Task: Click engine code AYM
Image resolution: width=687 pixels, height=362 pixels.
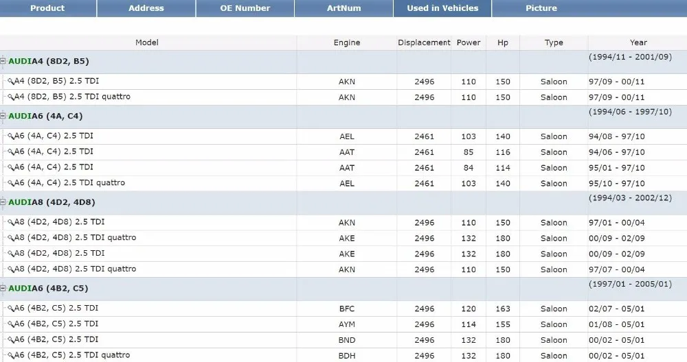Action: [346, 324]
